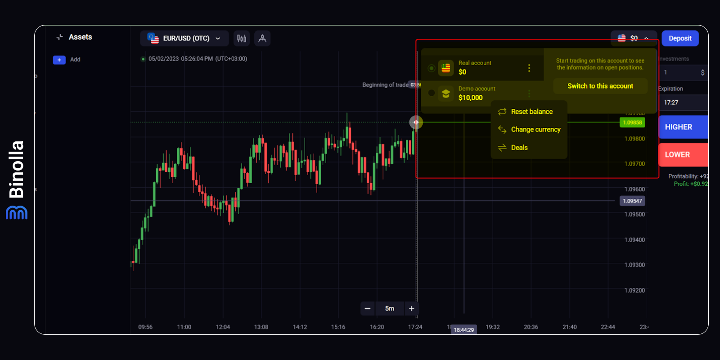Image resolution: width=720 pixels, height=360 pixels.
Task: Open Real account three-dot options
Action: pos(529,68)
